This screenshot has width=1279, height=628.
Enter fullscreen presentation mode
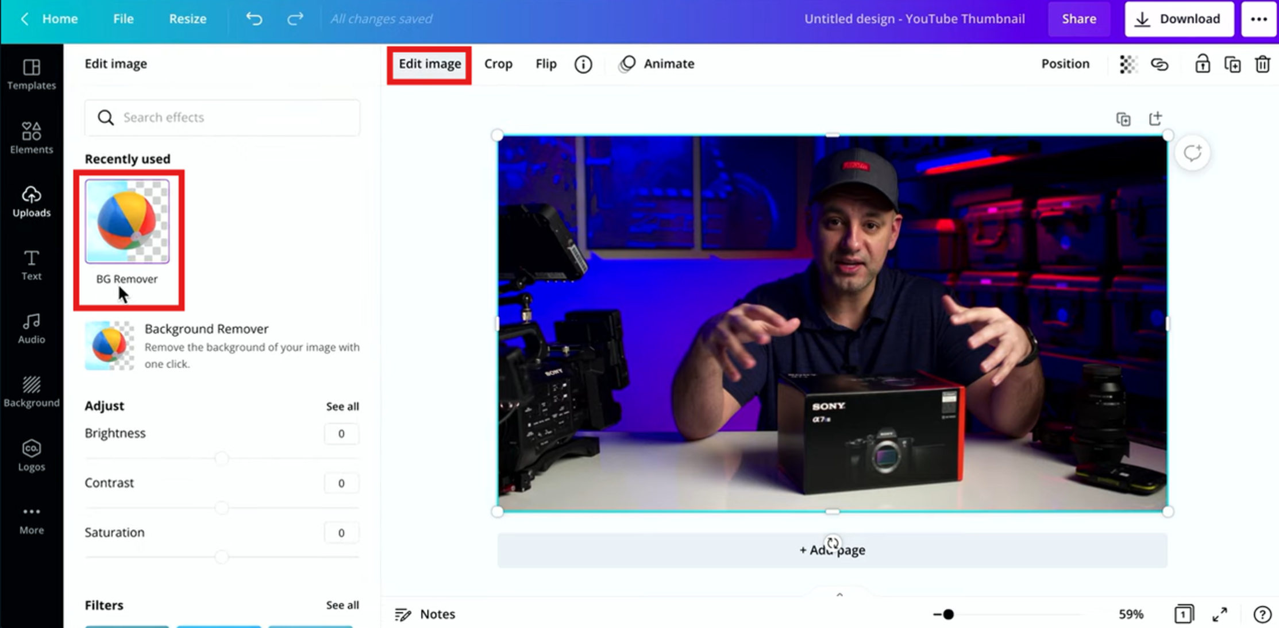tap(1219, 614)
